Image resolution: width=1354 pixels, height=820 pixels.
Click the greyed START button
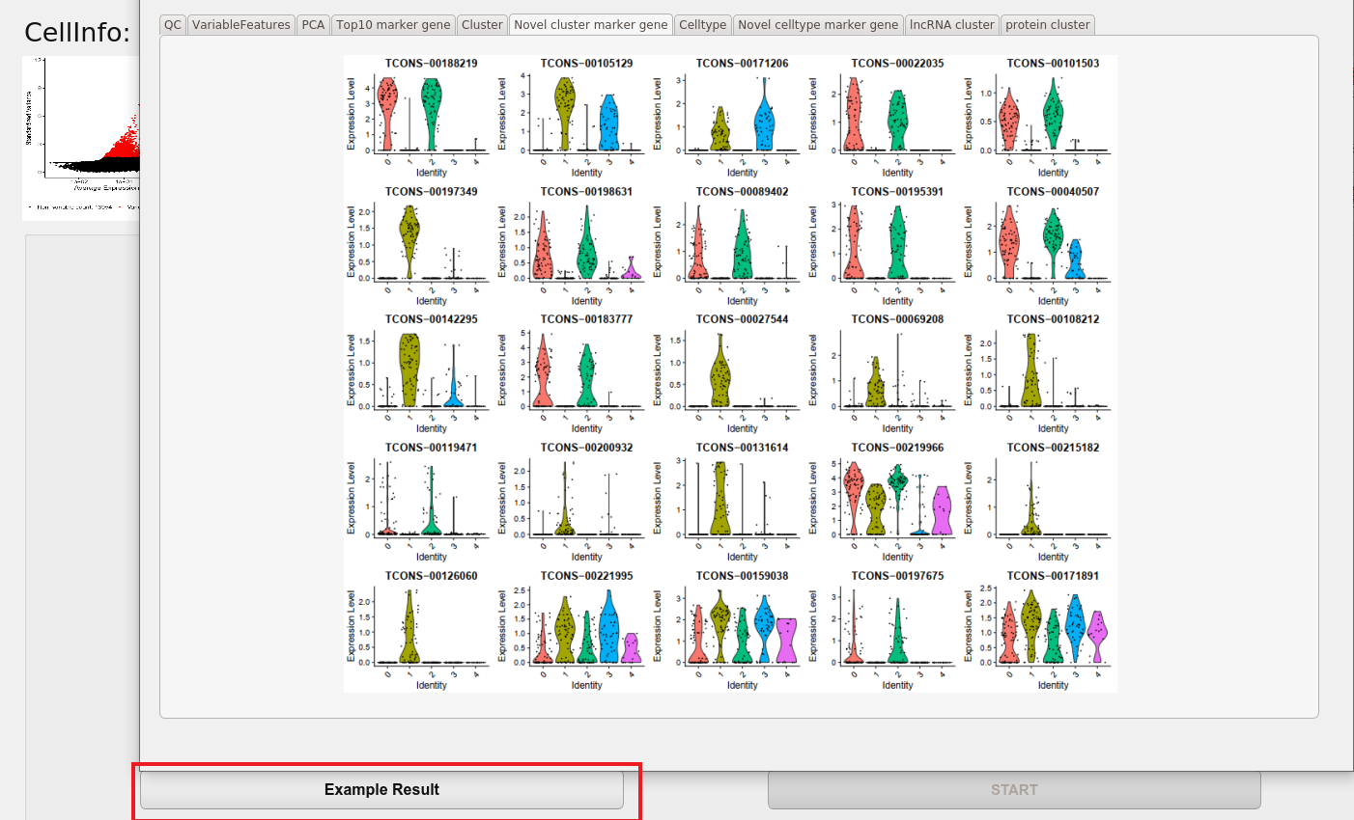[x=1014, y=790]
